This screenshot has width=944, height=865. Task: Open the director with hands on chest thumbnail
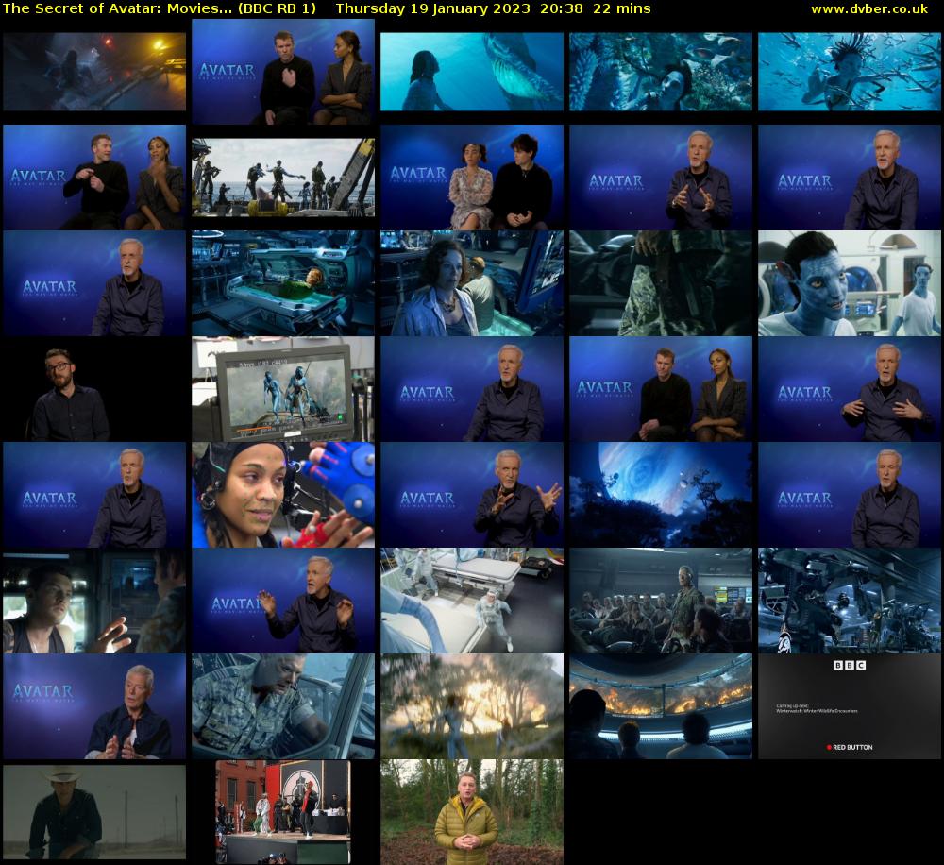tap(849, 389)
